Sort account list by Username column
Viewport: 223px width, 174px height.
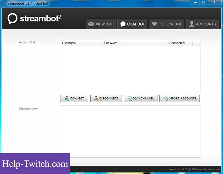(x=81, y=43)
